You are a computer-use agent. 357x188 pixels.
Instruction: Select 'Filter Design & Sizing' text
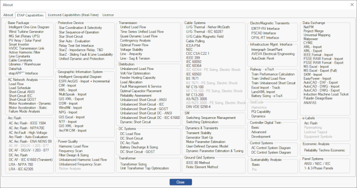tap(74, 155)
